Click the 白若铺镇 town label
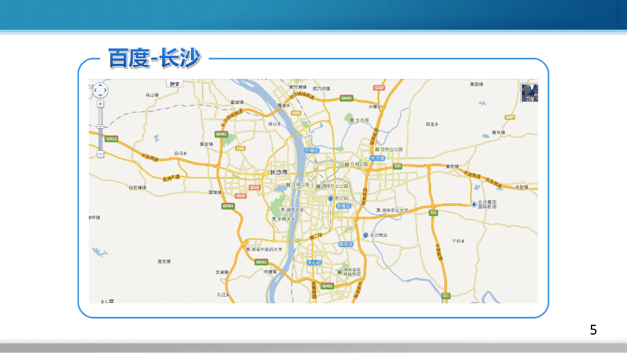The image size is (627, 353). [137, 188]
